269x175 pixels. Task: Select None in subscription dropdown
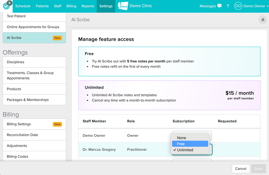(x=181, y=138)
